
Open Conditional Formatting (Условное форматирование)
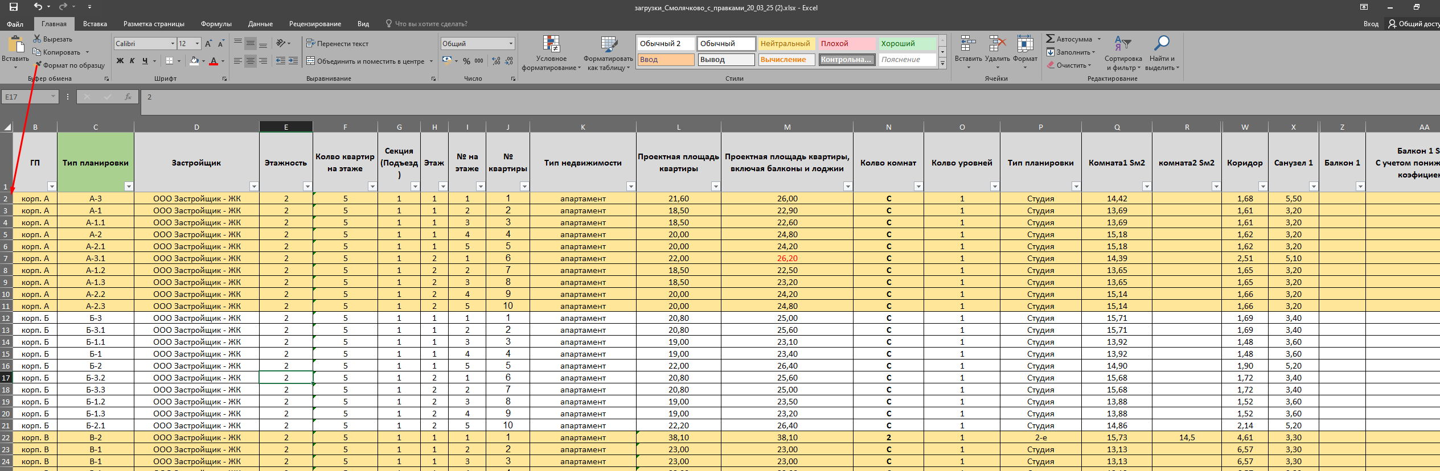point(551,53)
